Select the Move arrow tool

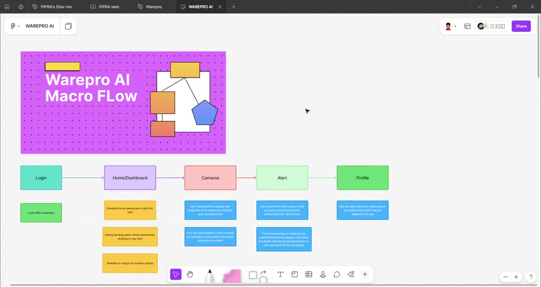click(x=176, y=274)
